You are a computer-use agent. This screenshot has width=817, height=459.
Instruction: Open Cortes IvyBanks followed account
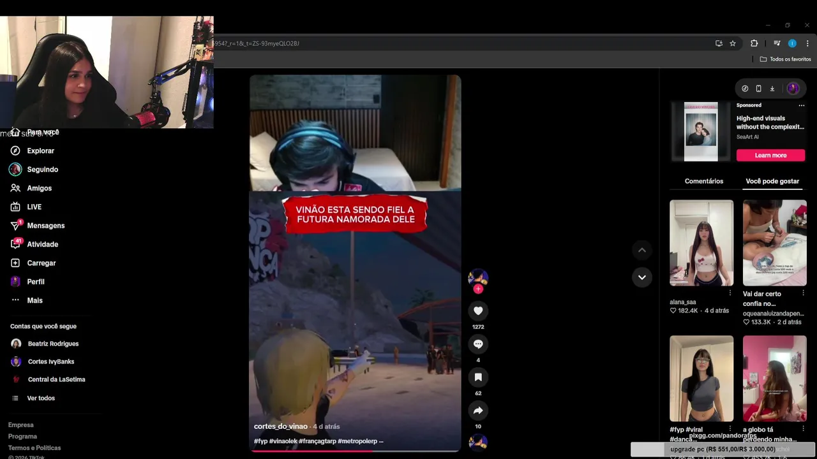click(x=43, y=361)
